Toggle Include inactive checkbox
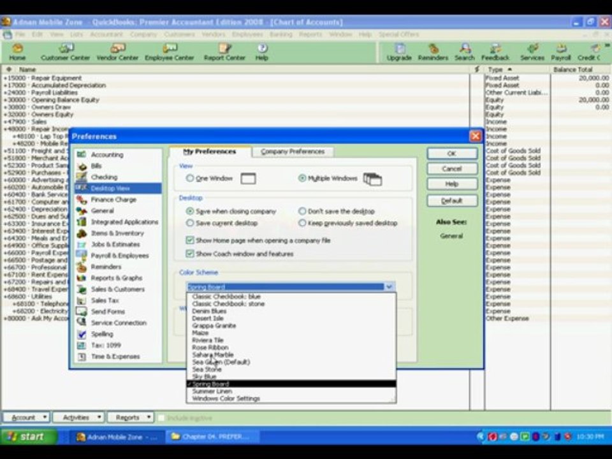612x459 pixels. 161,418
